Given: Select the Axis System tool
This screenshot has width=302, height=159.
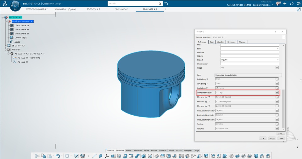Looking at the screenshot, I should click(107, 156).
